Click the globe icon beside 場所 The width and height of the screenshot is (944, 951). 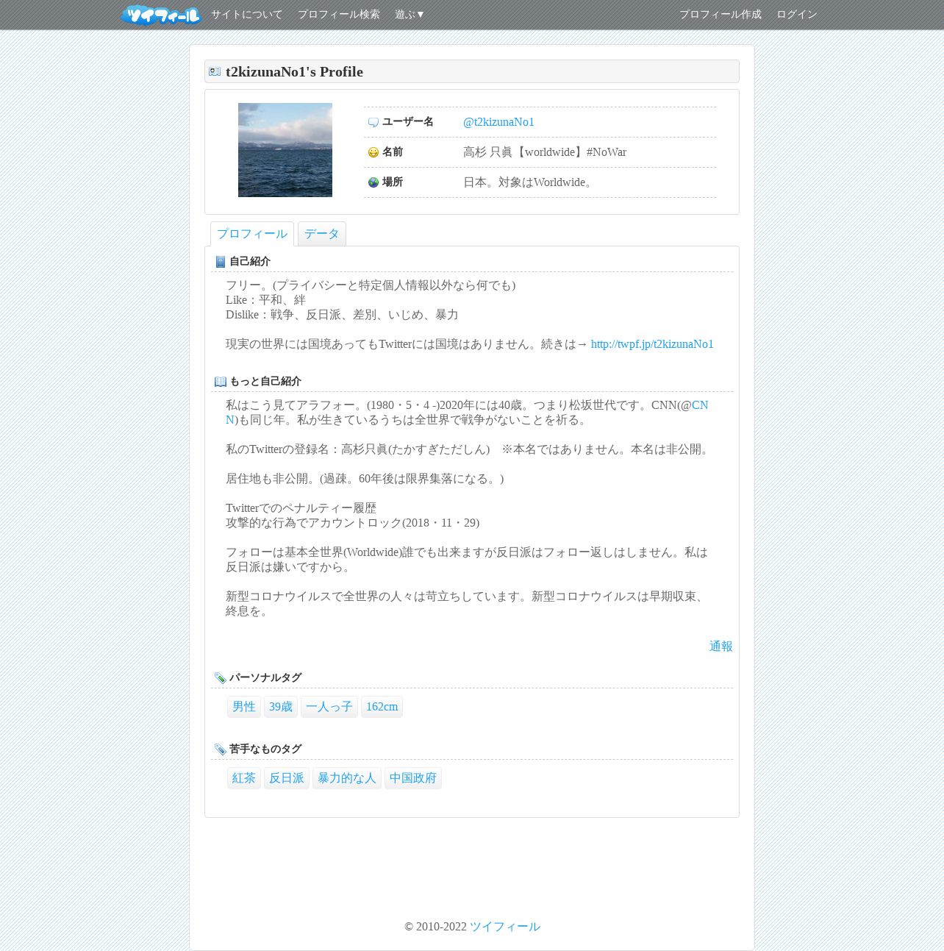(373, 182)
